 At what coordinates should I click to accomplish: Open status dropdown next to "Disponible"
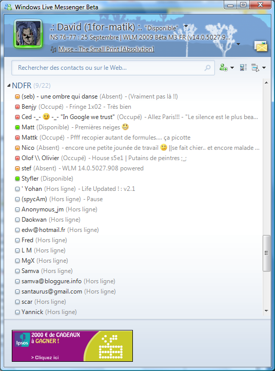[x=186, y=26]
